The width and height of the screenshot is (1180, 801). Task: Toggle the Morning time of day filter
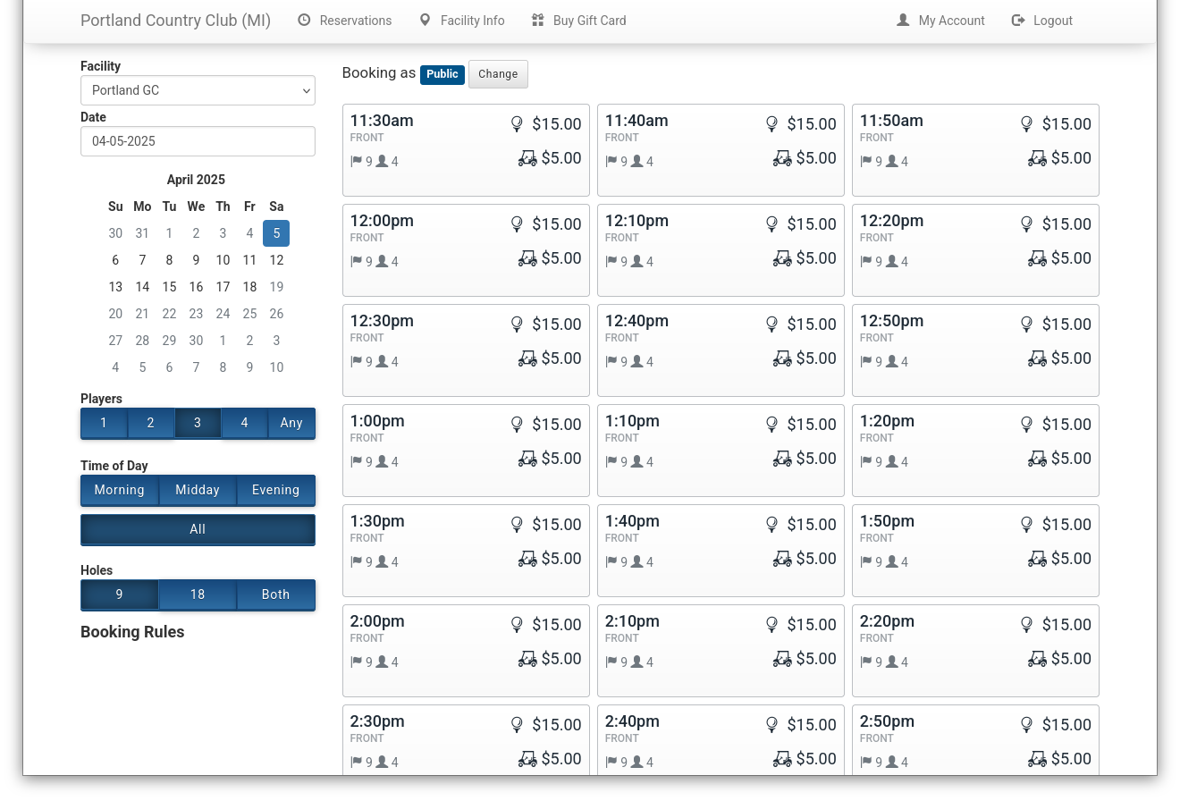coord(119,490)
